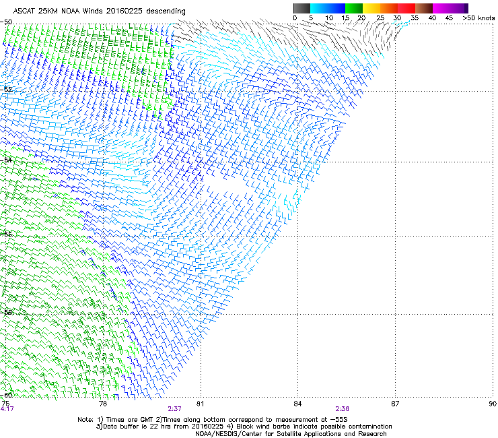Click the '75' longitude axis label
The height and width of the screenshot is (438, 498).
click(x=5, y=404)
